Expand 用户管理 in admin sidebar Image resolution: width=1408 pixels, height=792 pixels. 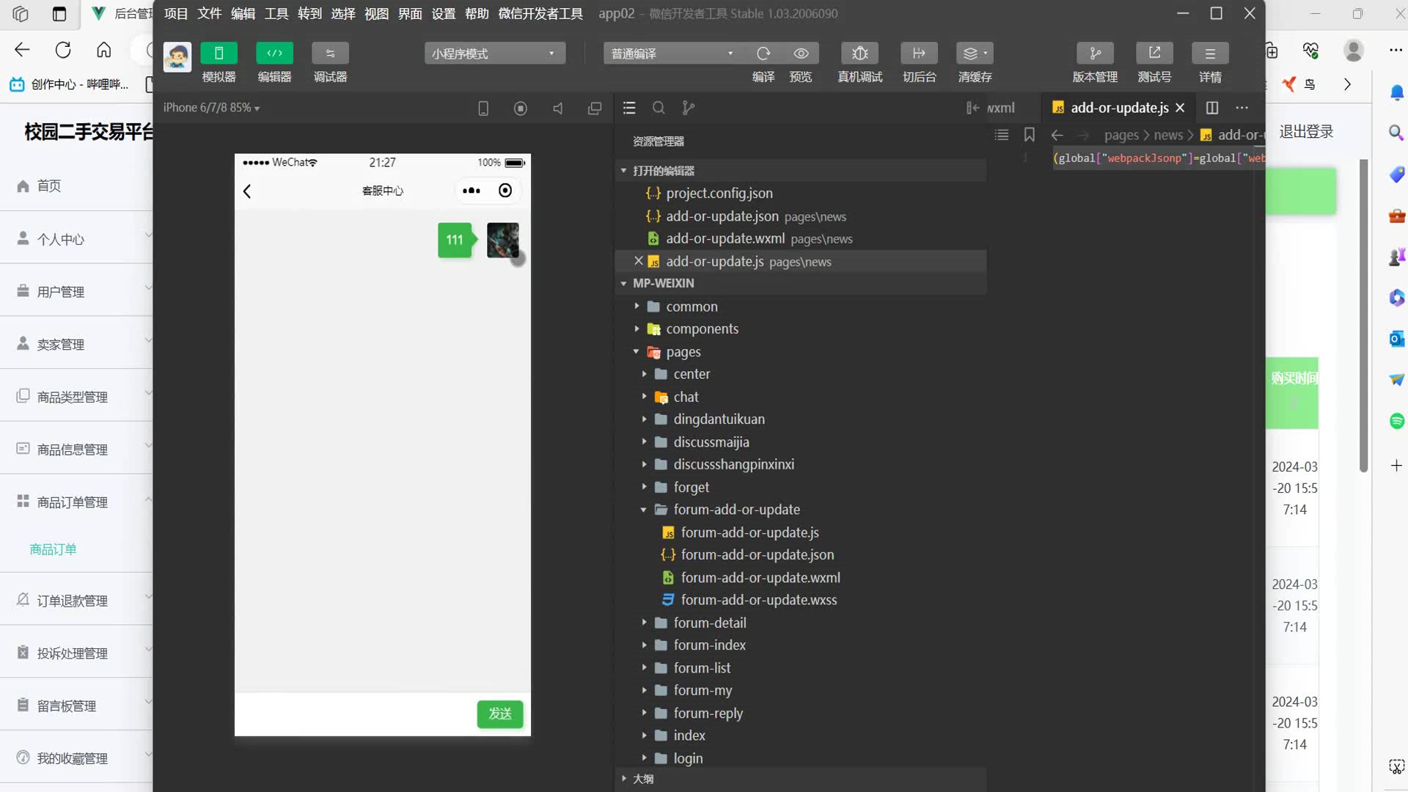point(76,292)
